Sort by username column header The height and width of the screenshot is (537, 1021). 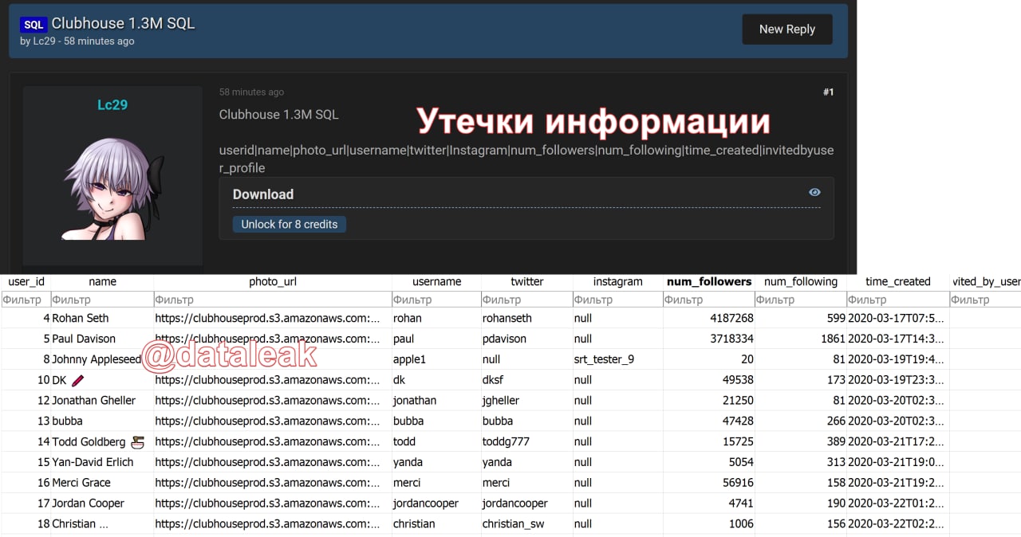(436, 281)
